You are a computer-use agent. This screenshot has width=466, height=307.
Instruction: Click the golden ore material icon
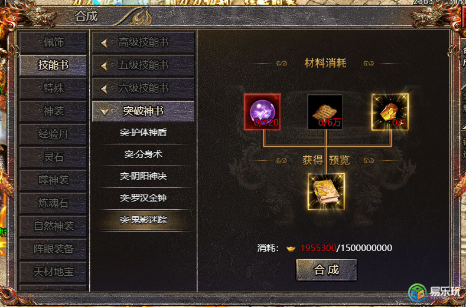(x=390, y=112)
